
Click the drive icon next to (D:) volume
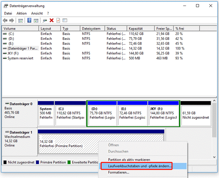(x=5, y=38)
